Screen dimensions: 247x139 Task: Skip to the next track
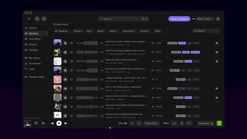65,123
